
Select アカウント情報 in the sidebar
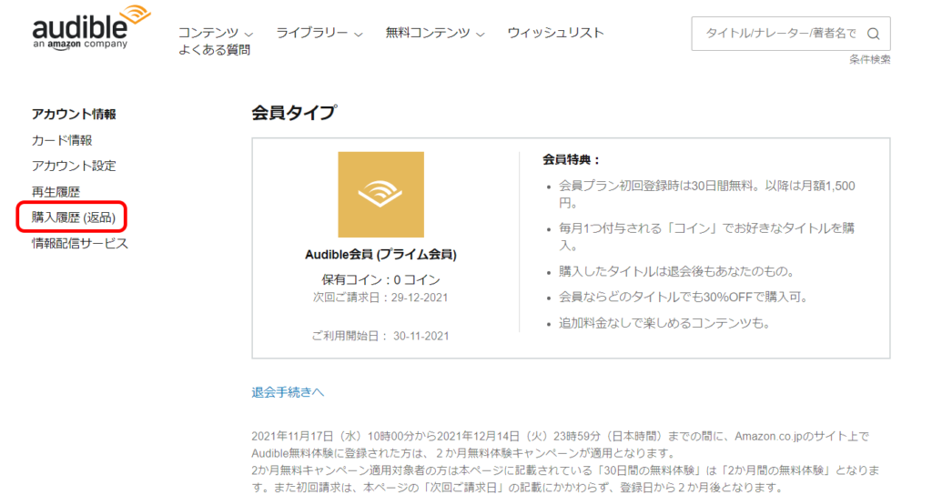point(74,114)
